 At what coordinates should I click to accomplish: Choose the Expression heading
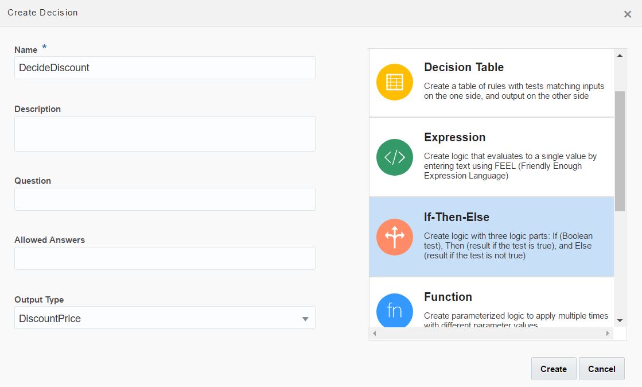coord(454,137)
